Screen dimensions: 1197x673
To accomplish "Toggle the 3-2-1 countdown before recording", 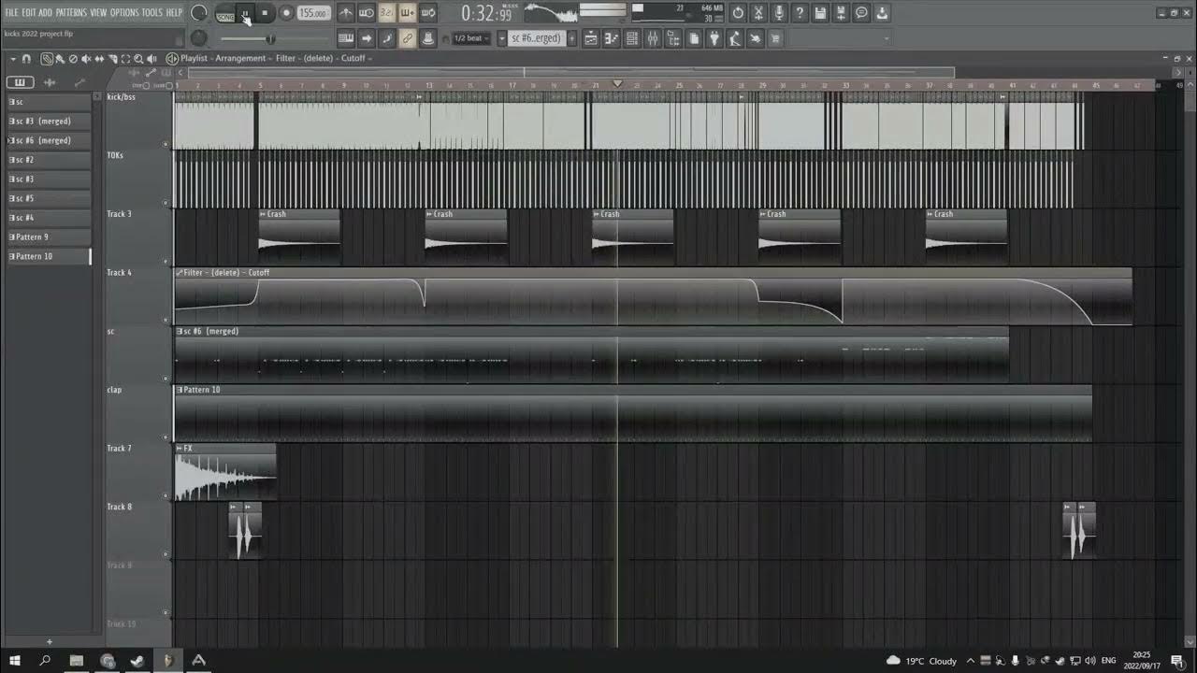I will (x=387, y=14).
